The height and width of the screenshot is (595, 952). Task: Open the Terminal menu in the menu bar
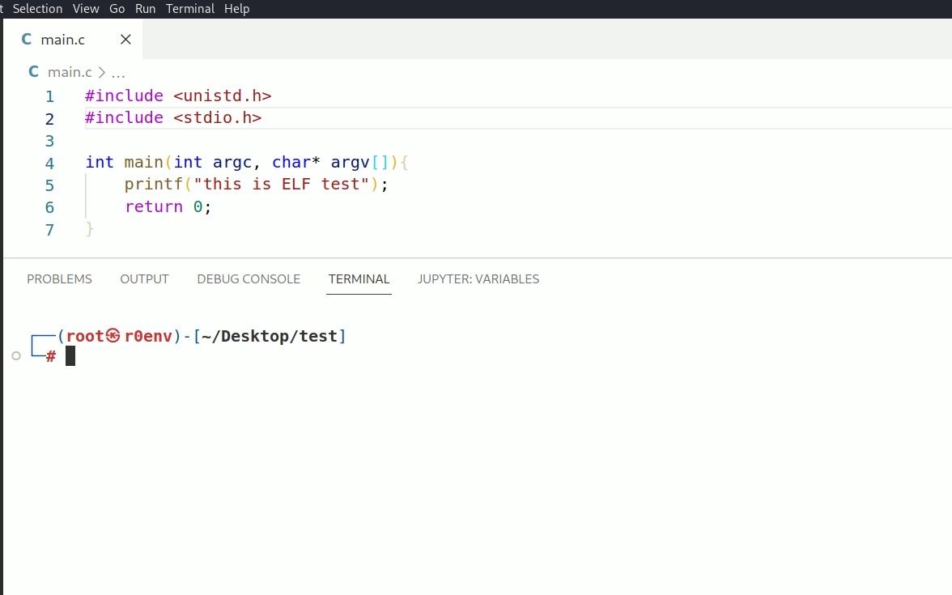190,8
